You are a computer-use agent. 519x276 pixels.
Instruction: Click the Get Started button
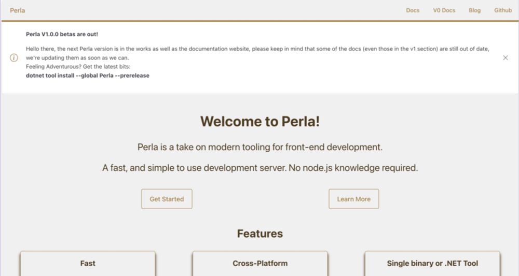click(x=167, y=199)
